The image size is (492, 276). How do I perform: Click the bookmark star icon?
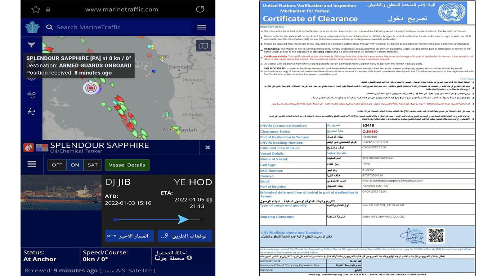click(x=36, y=9)
